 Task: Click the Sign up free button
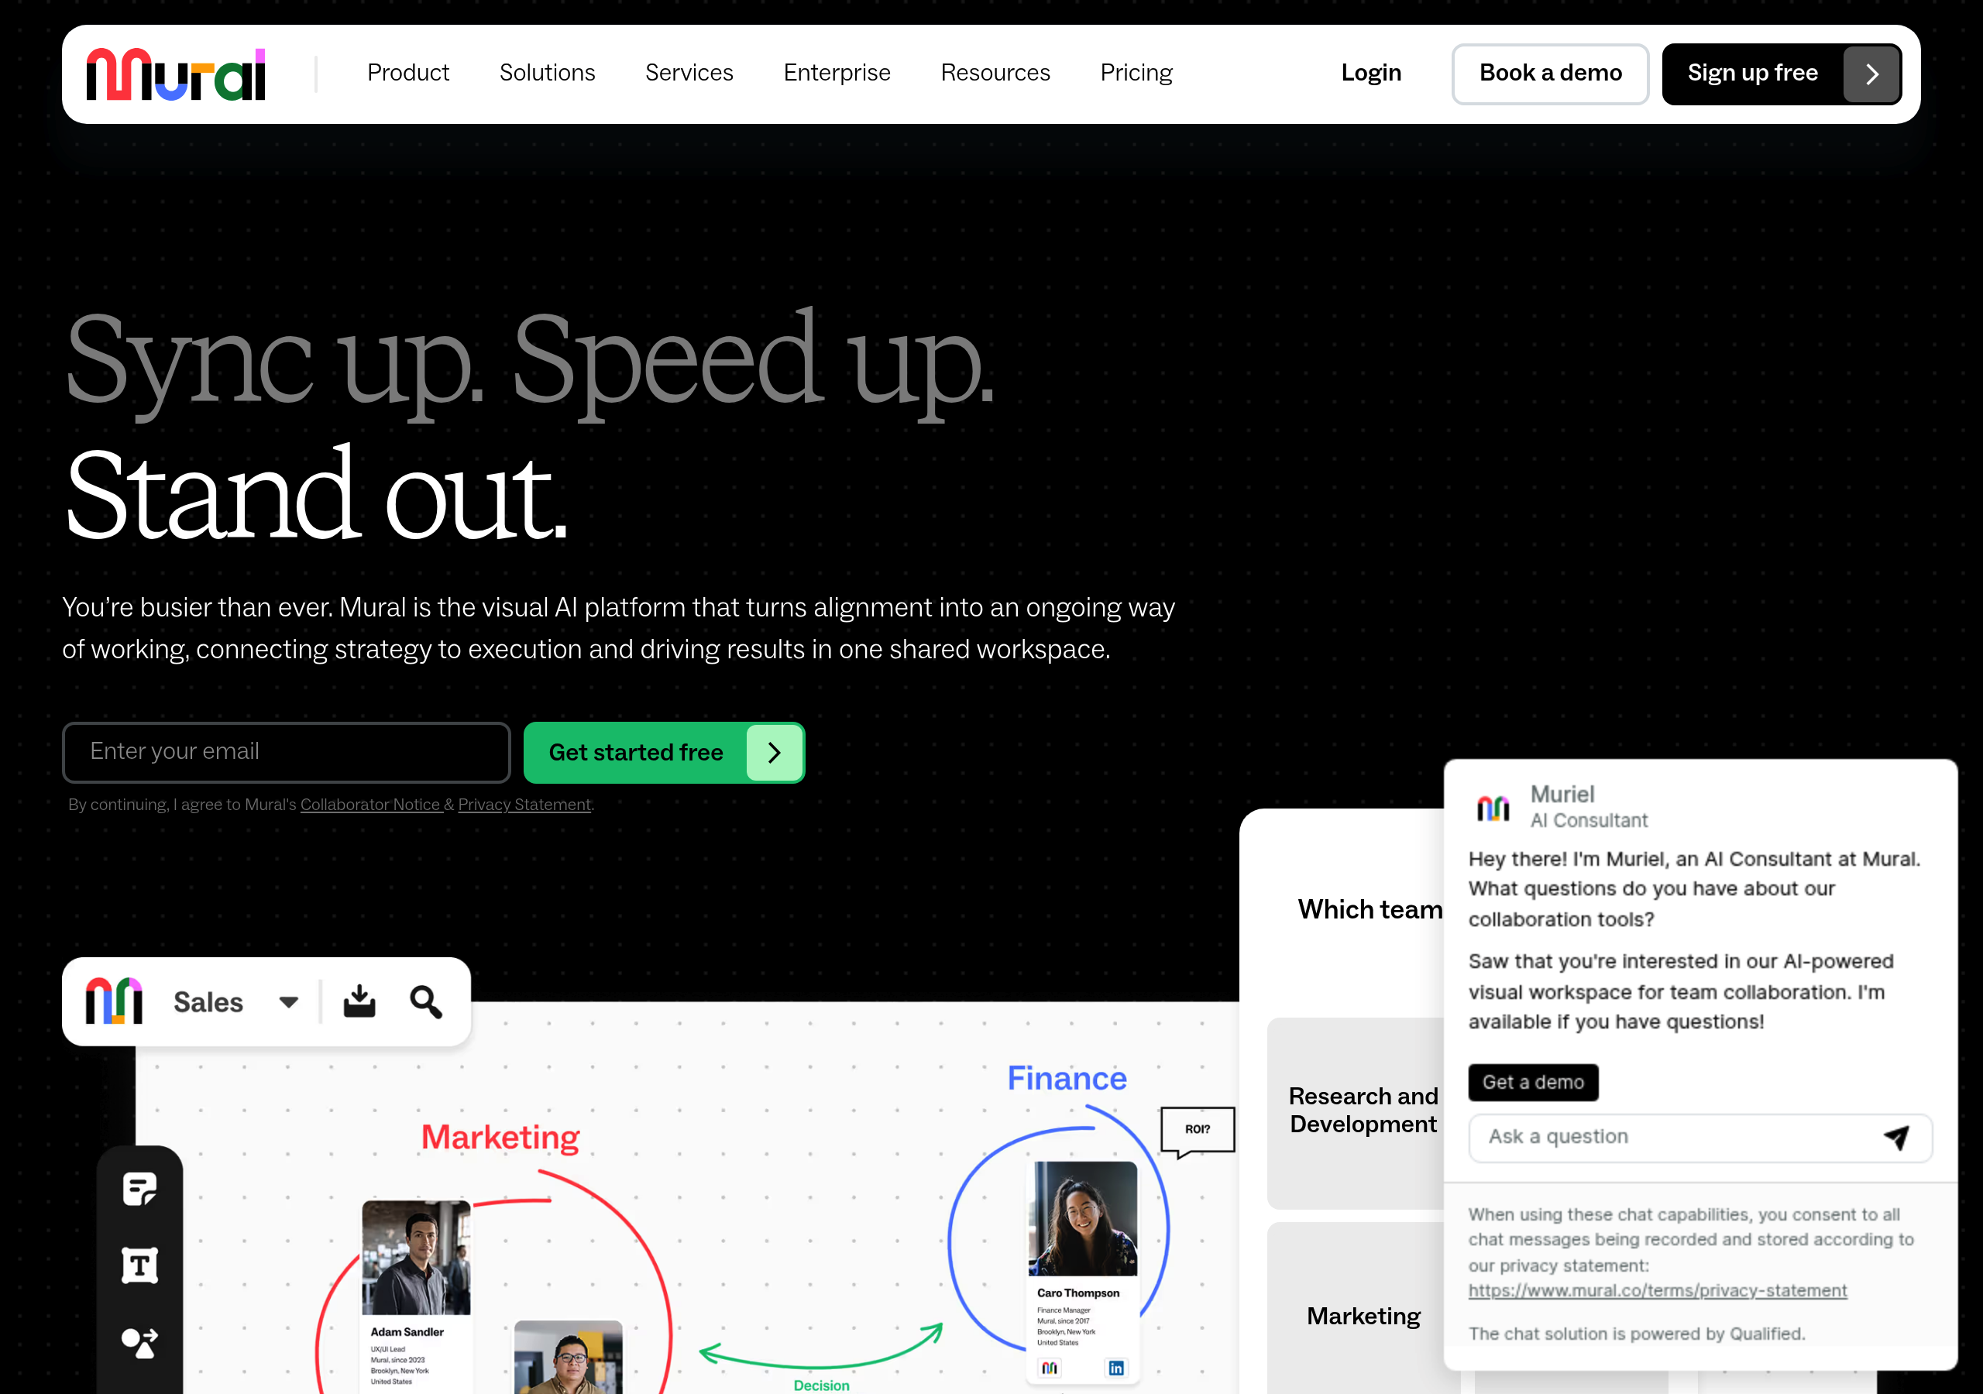(x=1782, y=74)
